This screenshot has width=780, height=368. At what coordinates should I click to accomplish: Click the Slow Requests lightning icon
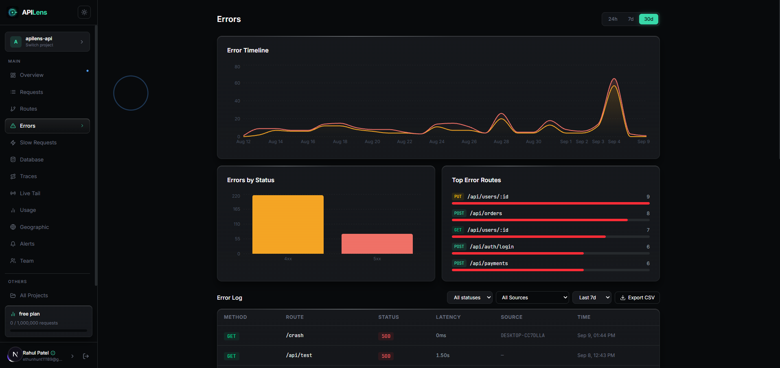(x=13, y=143)
